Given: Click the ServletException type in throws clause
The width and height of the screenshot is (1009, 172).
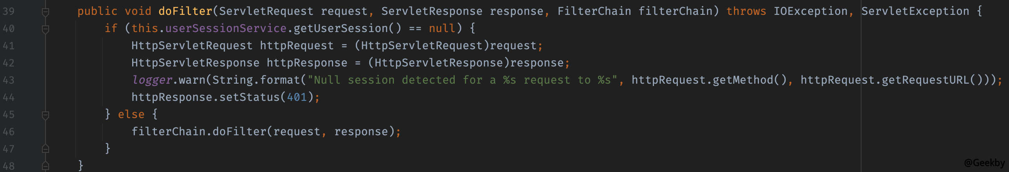Looking at the screenshot, I should point(915,11).
